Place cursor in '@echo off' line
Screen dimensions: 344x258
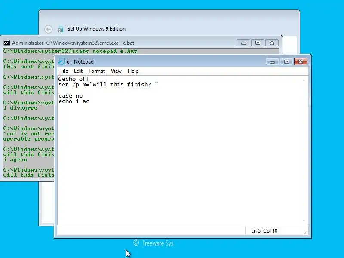click(74, 79)
